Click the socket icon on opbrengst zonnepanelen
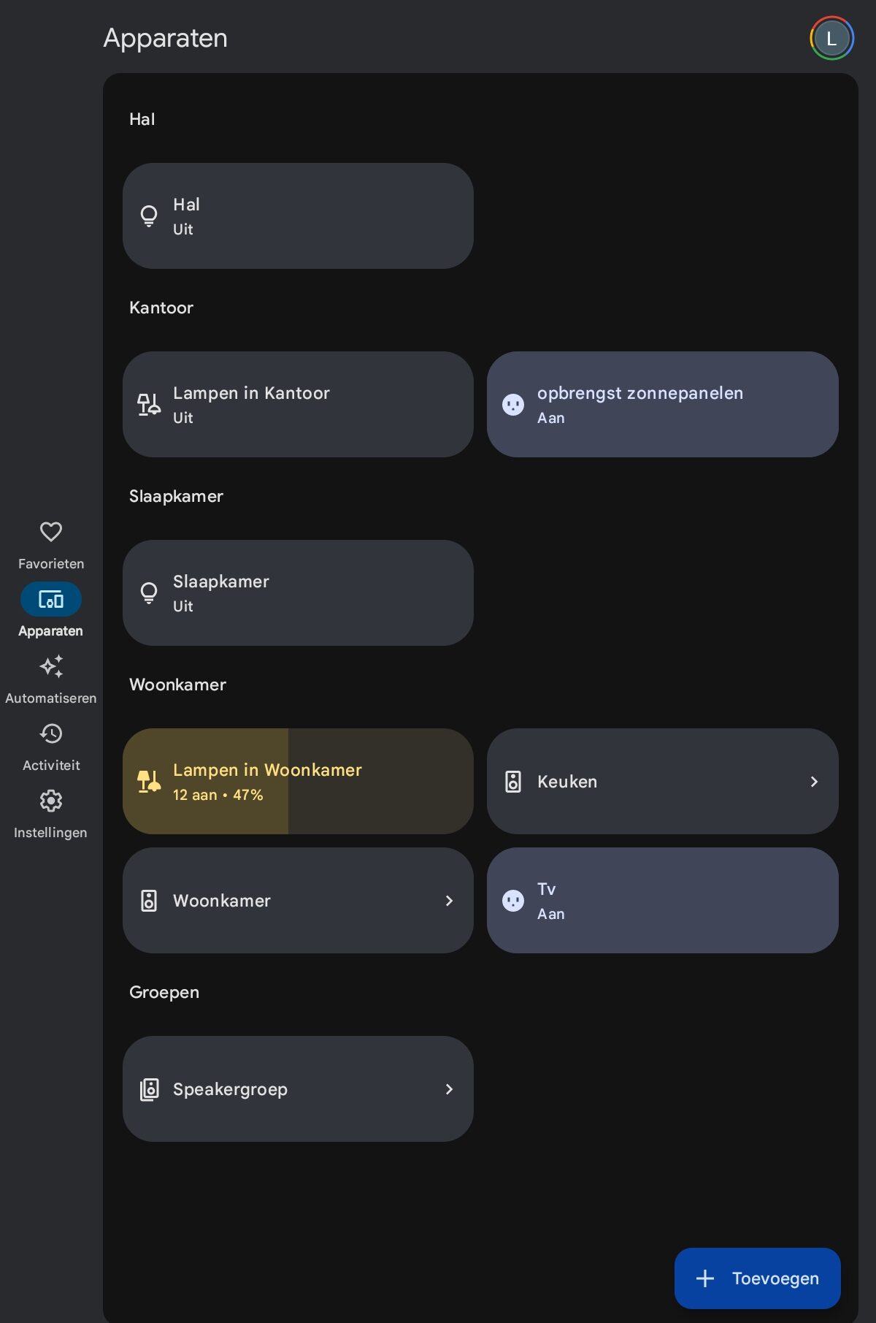 coord(513,404)
